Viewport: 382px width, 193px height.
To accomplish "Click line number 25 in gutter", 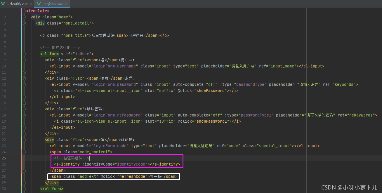I will click(x=4, y=158).
